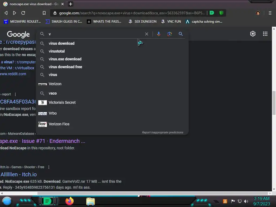
Task: Open options dots next to Itch.io breadcrumb
Action: (49, 167)
